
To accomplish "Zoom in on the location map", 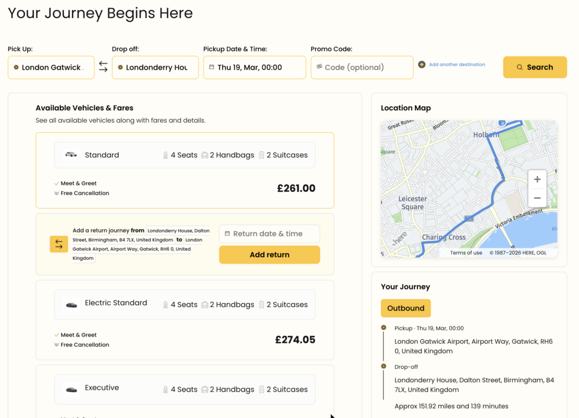I will (x=537, y=179).
